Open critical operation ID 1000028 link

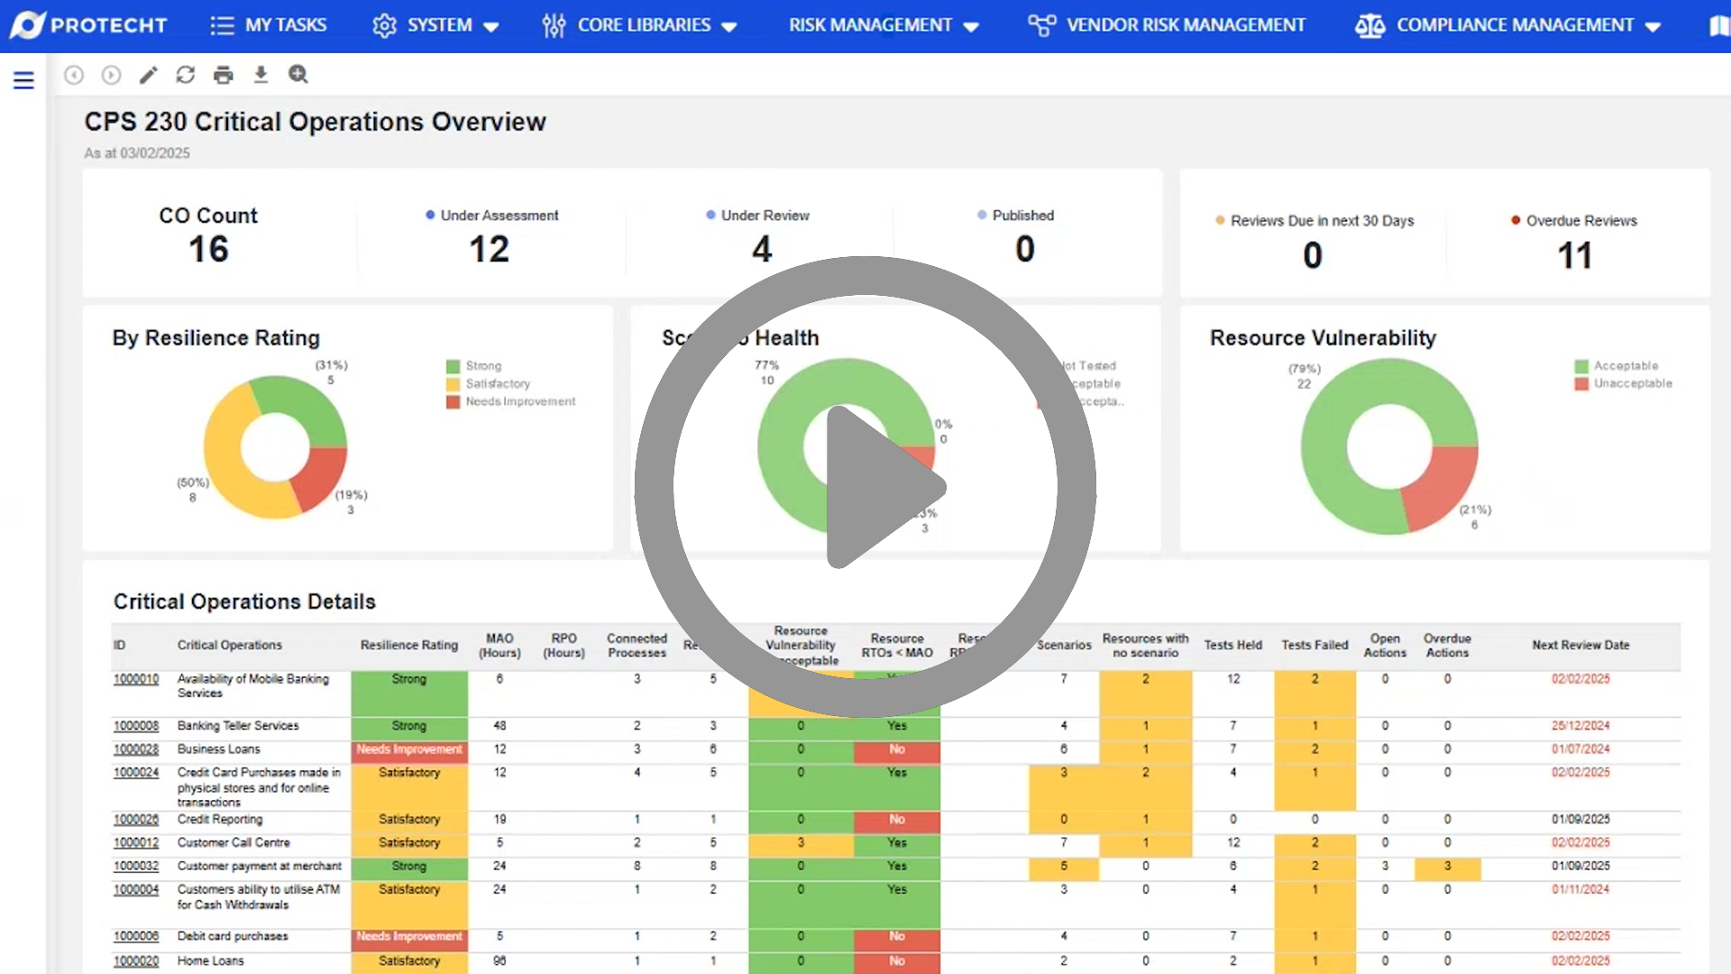136,749
